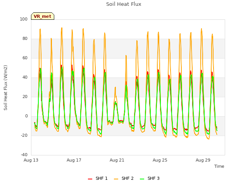Click the orange SHF 2 legend swatch
Image resolution: width=248 pixels, height=186 pixels.
[x=116, y=179]
